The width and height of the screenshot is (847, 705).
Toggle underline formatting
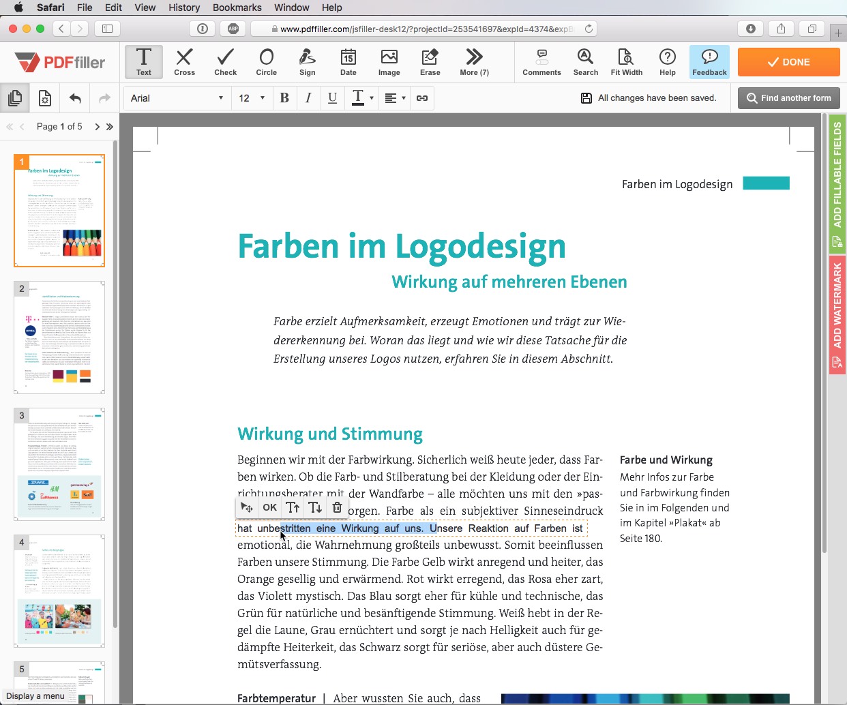point(332,98)
